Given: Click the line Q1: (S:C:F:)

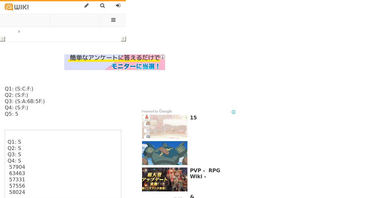Looking at the screenshot, I should pos(19,89).
